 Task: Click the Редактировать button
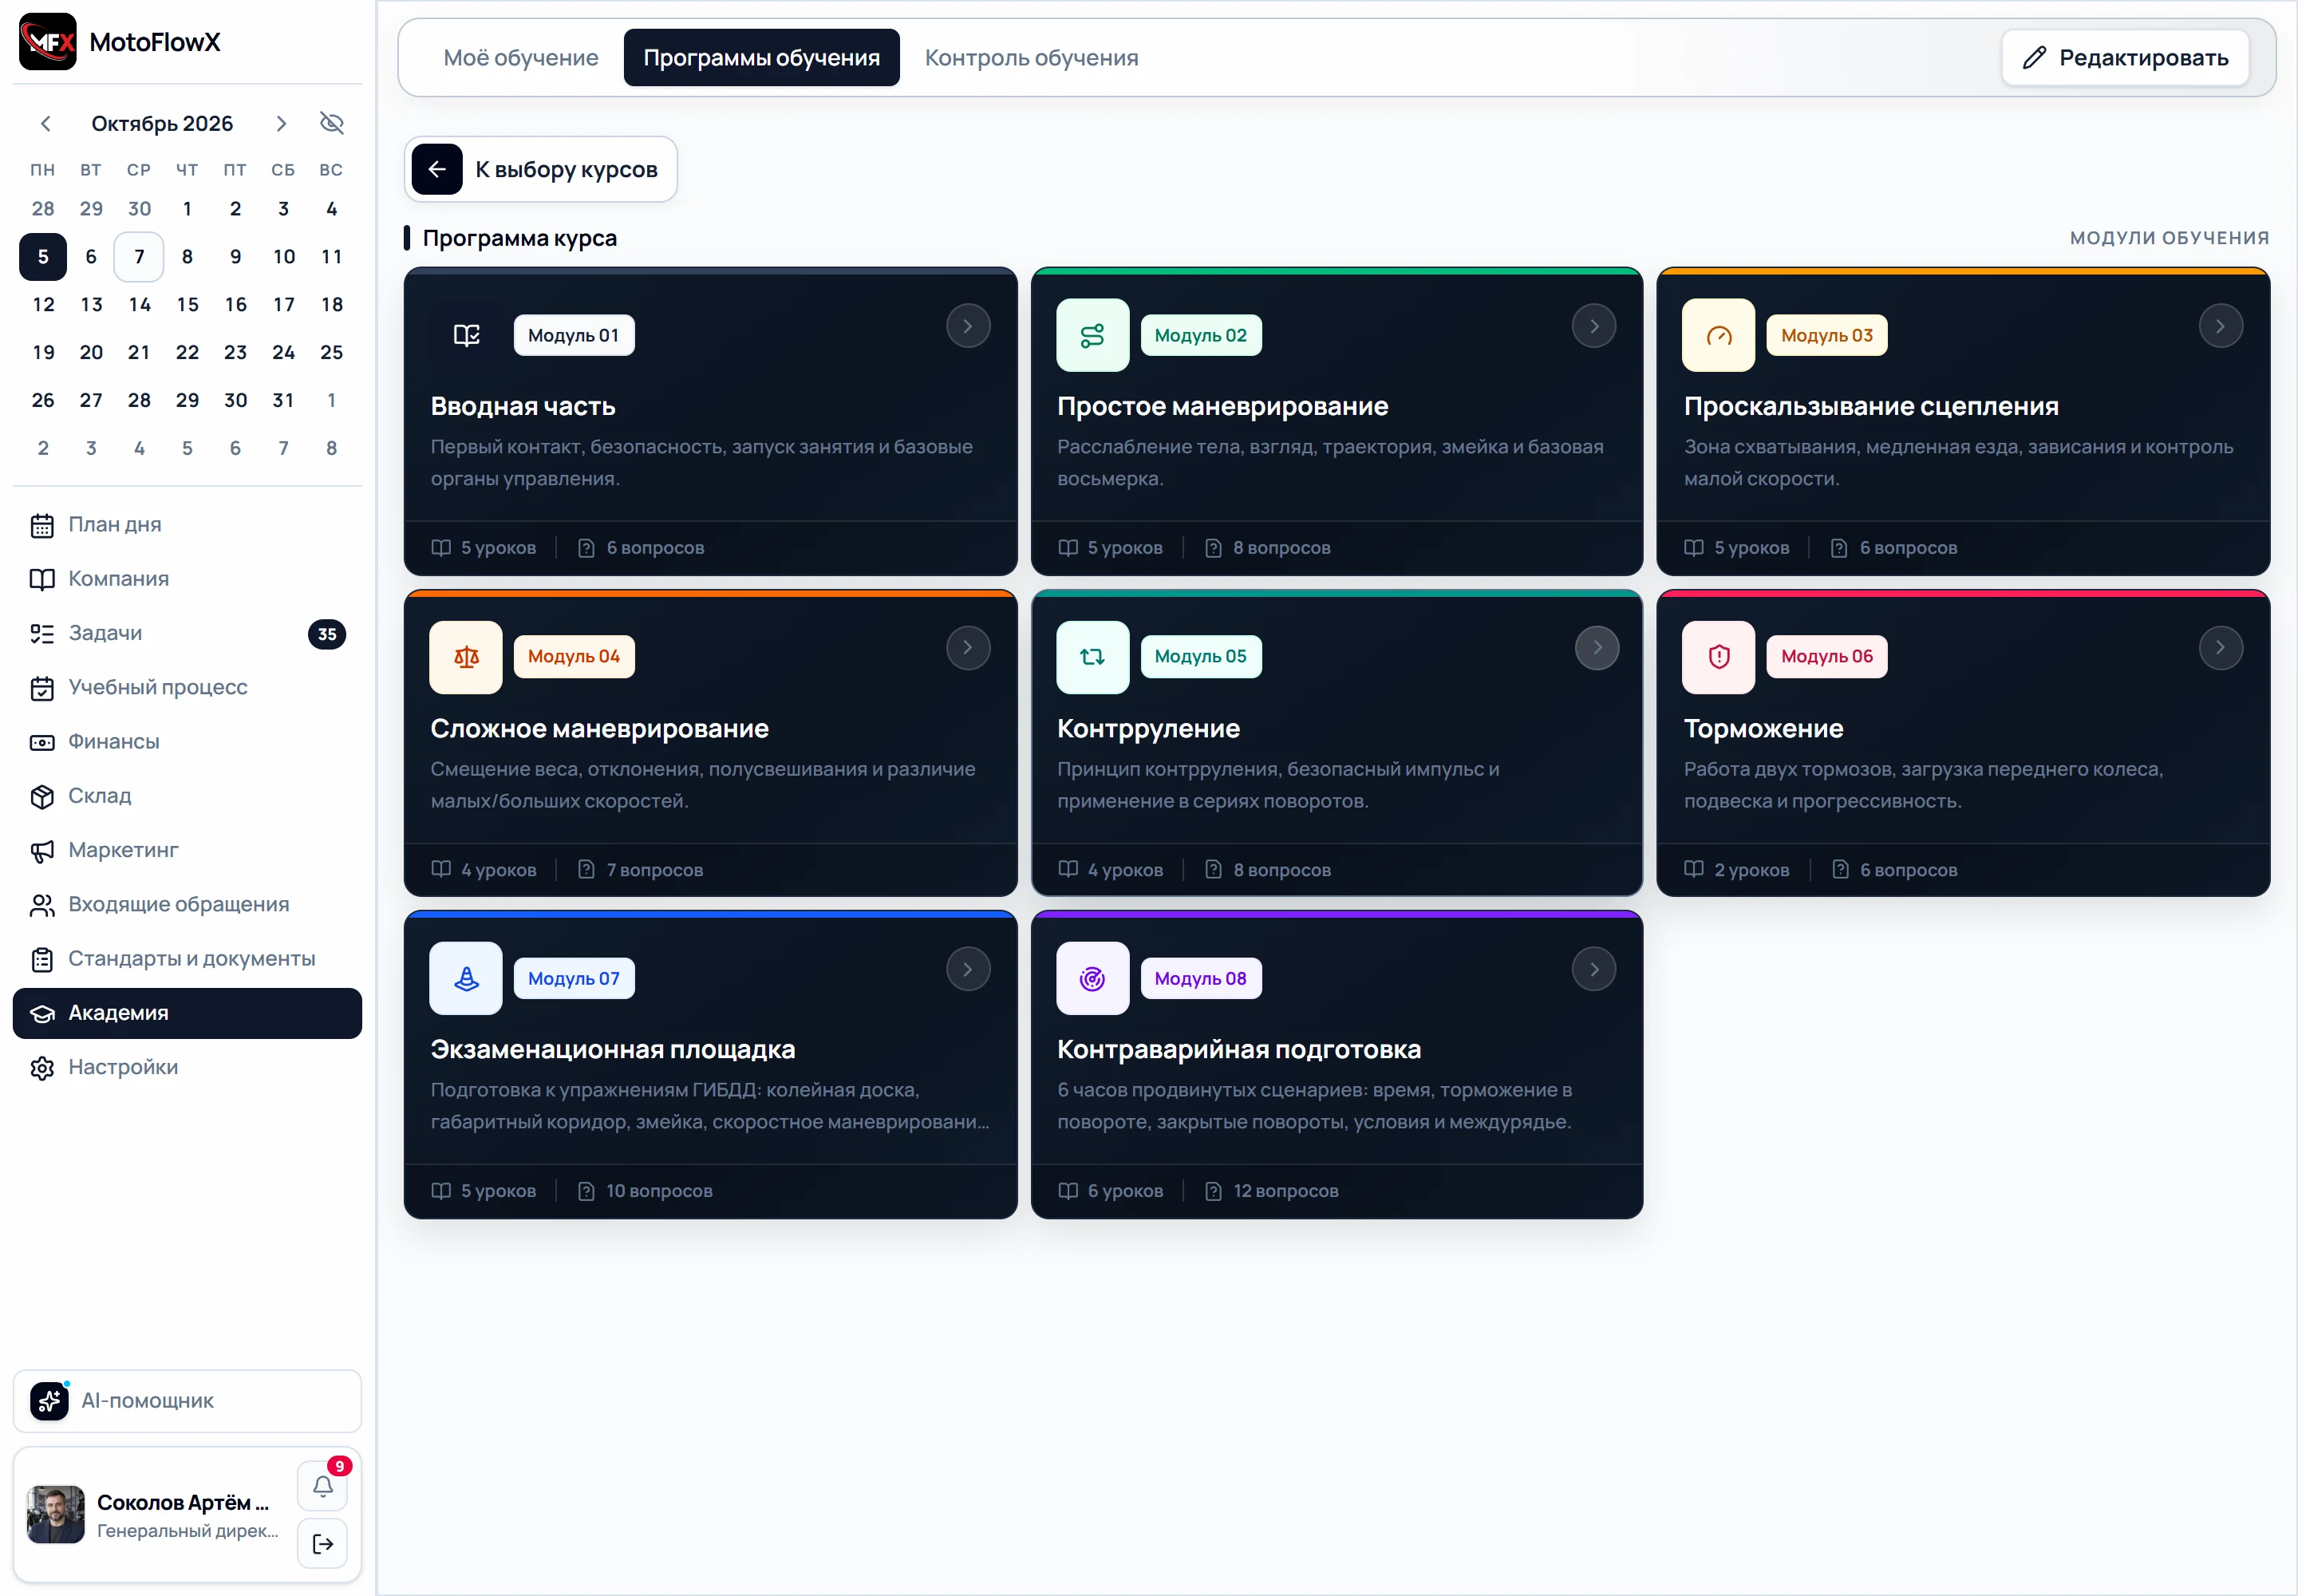(2125, 58)
